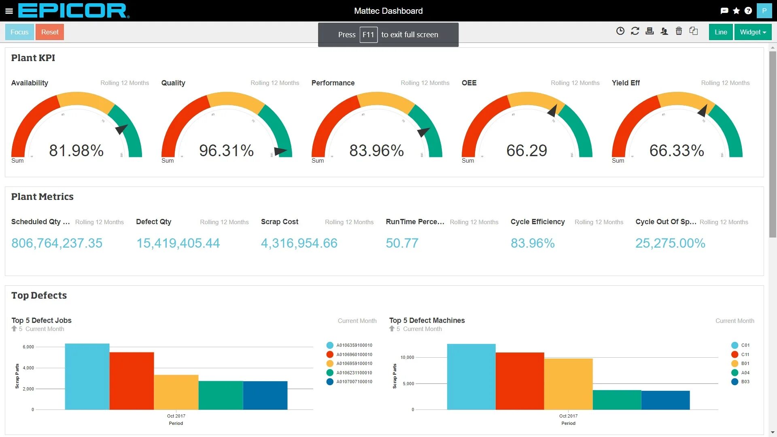
Task: Toggle A0106359100010 series in Defect Jobs legend
Action: point(349,345)
